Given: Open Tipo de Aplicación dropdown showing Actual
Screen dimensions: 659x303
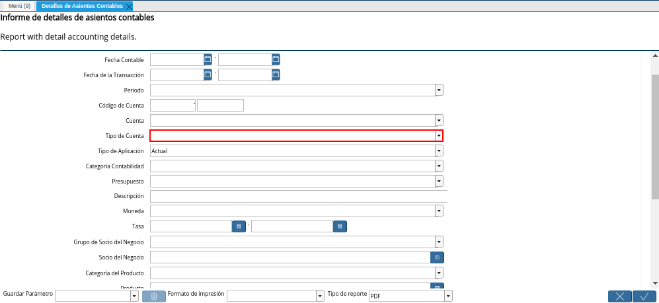Looking at the screenshot, I should [439, 151].
